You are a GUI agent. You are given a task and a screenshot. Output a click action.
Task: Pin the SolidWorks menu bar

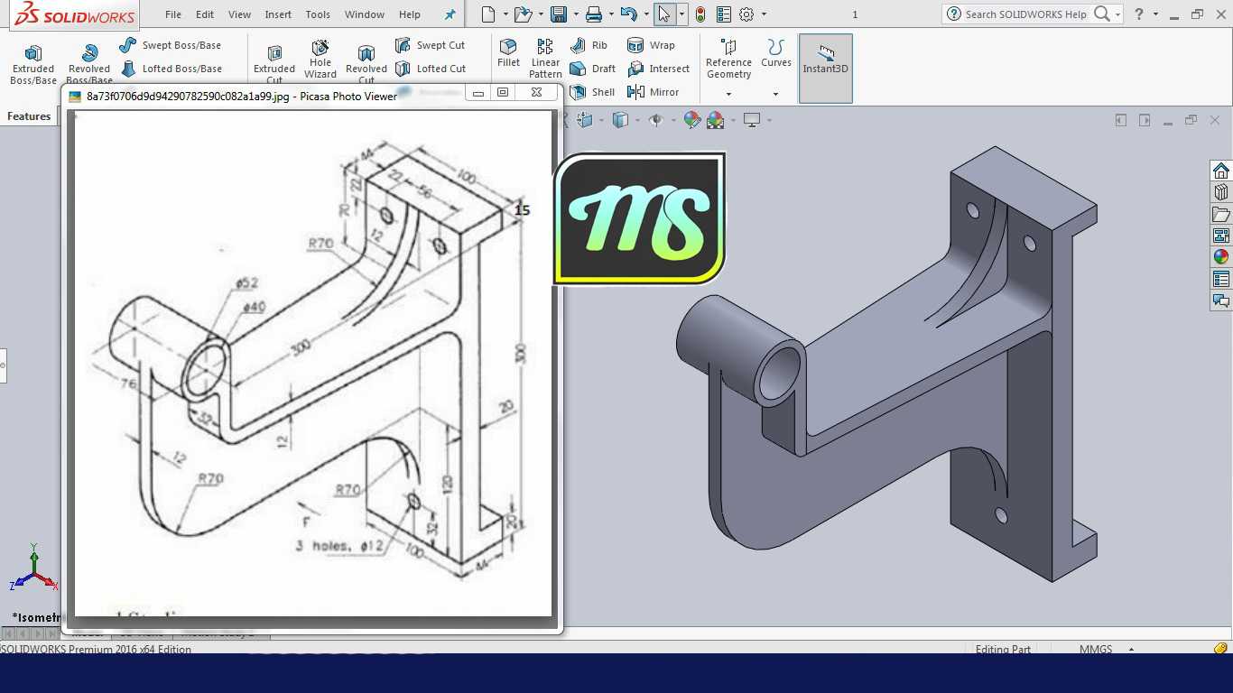coord(450,14)
